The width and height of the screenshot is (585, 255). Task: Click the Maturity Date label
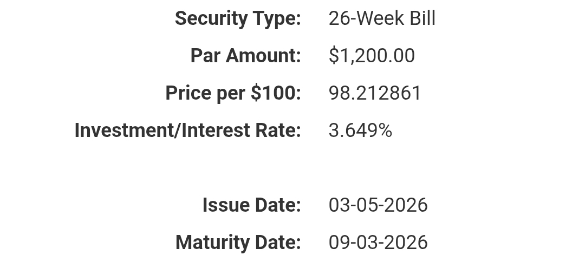(x=238, y=242)
